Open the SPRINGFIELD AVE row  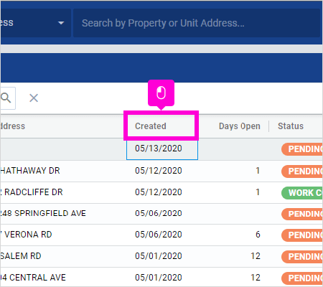tap(161, 214)
